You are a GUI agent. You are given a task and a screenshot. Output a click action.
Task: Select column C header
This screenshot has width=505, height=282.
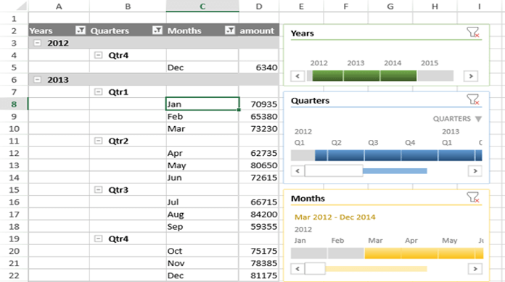point(202,6)
